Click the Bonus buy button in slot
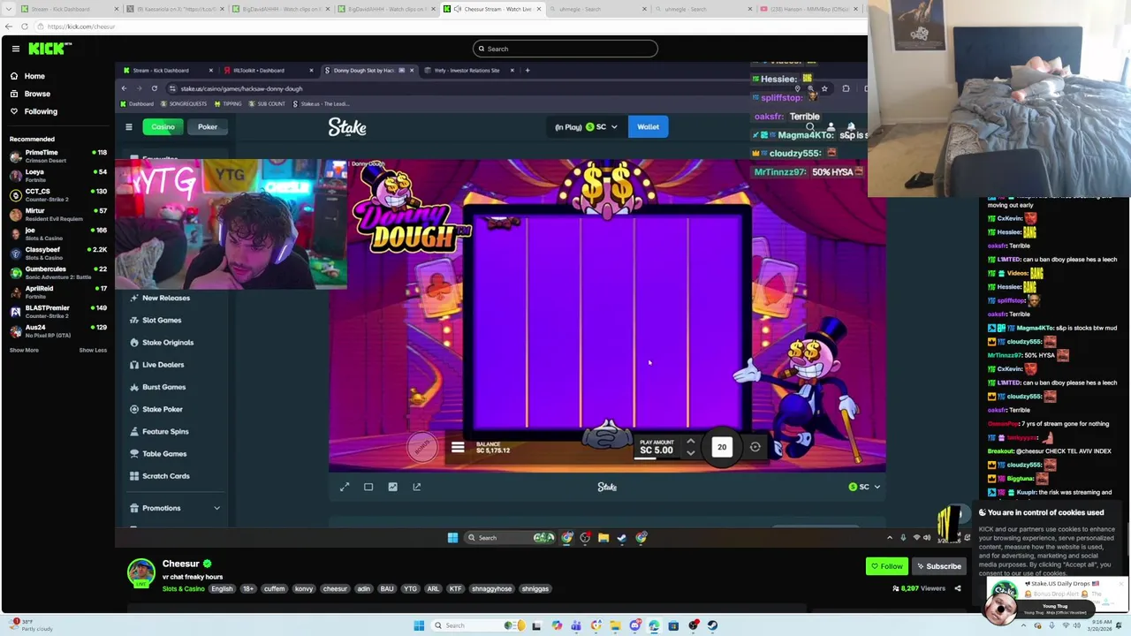The width and height of the screenshot is (1131, 636). 422,447
